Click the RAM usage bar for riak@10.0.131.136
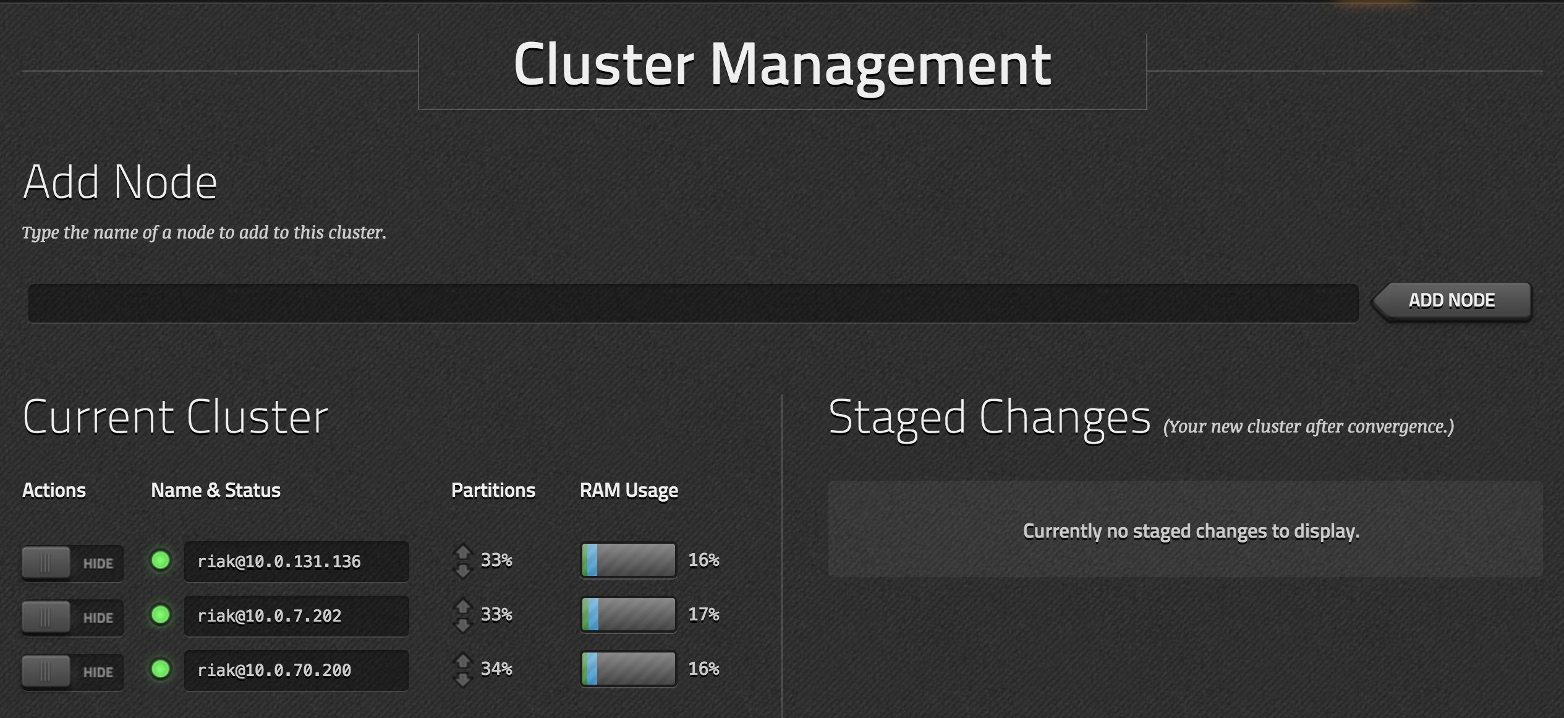Viewport: 1564px width, 718px height. click(629, 560)
